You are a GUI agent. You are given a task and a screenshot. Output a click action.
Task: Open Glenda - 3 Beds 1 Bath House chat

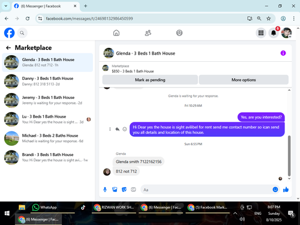[x=47, y=62]
